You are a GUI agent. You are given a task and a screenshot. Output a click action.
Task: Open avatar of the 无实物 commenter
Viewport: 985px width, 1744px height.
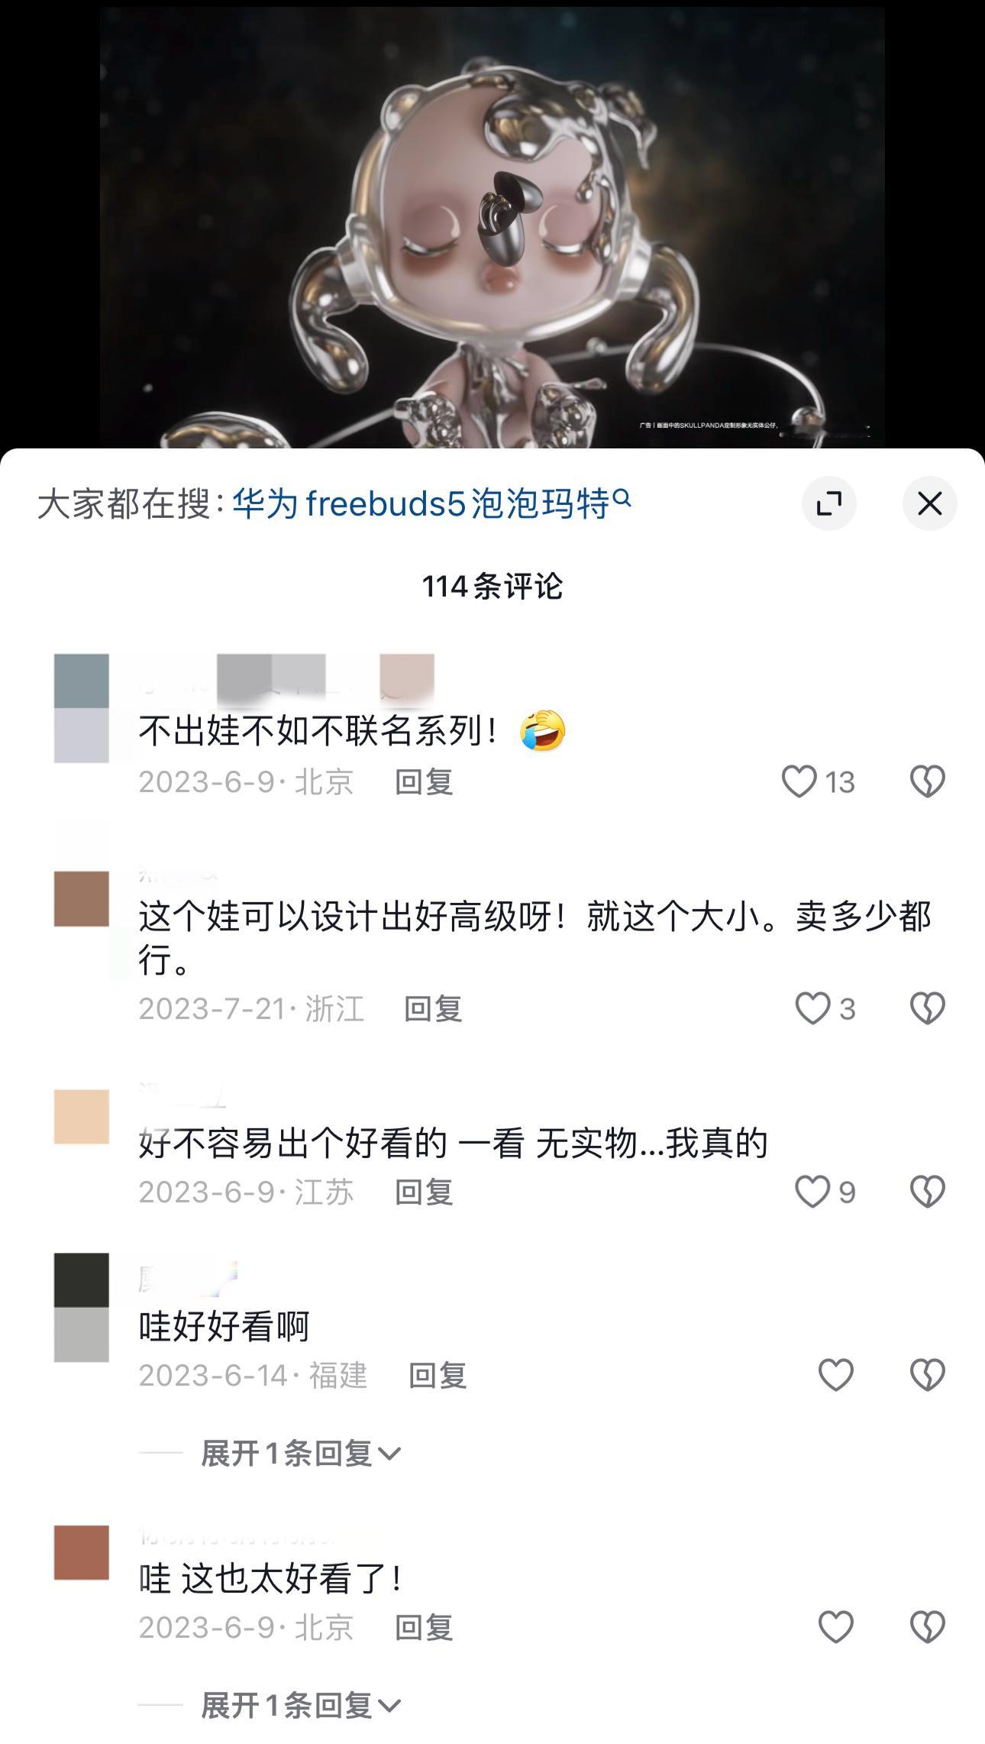[82, 1117]
